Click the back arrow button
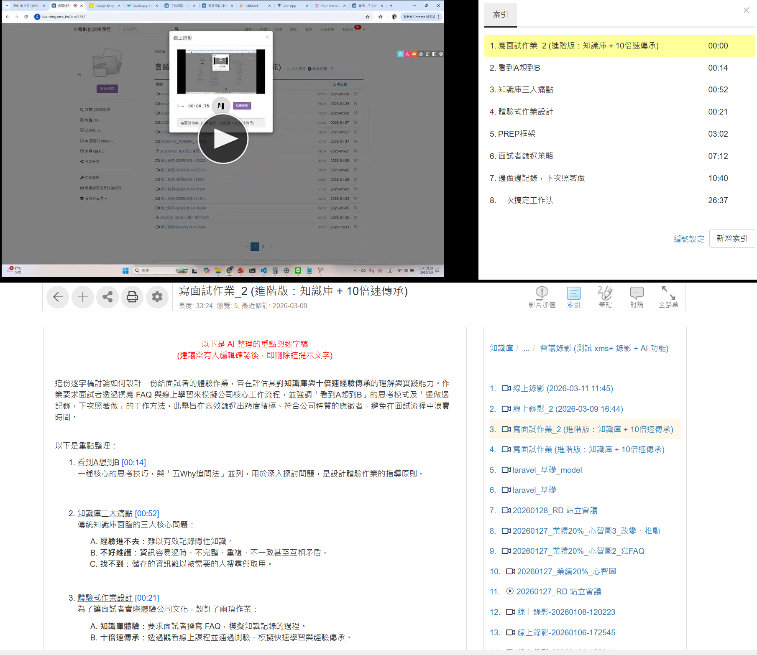 [x=58, y=297]
